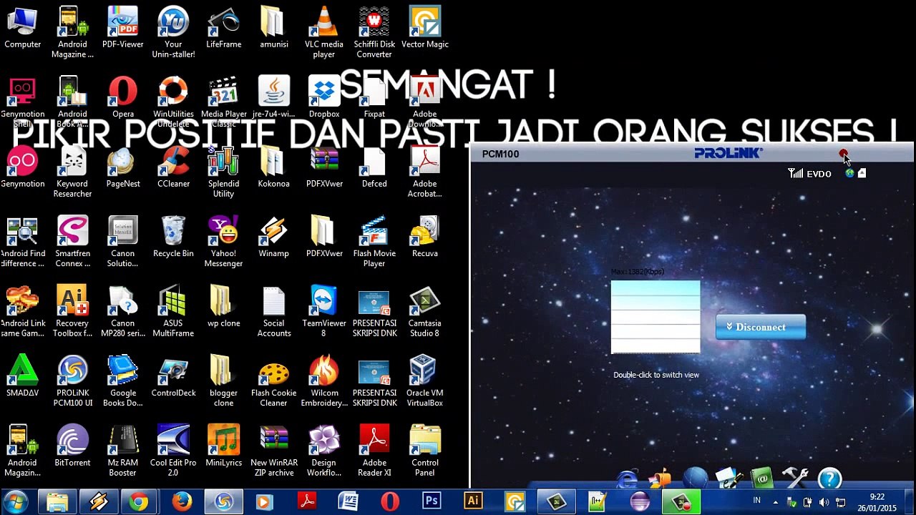Select the Recycle Bin icon
Screen dimensions: 916x515
pos(173,237)
